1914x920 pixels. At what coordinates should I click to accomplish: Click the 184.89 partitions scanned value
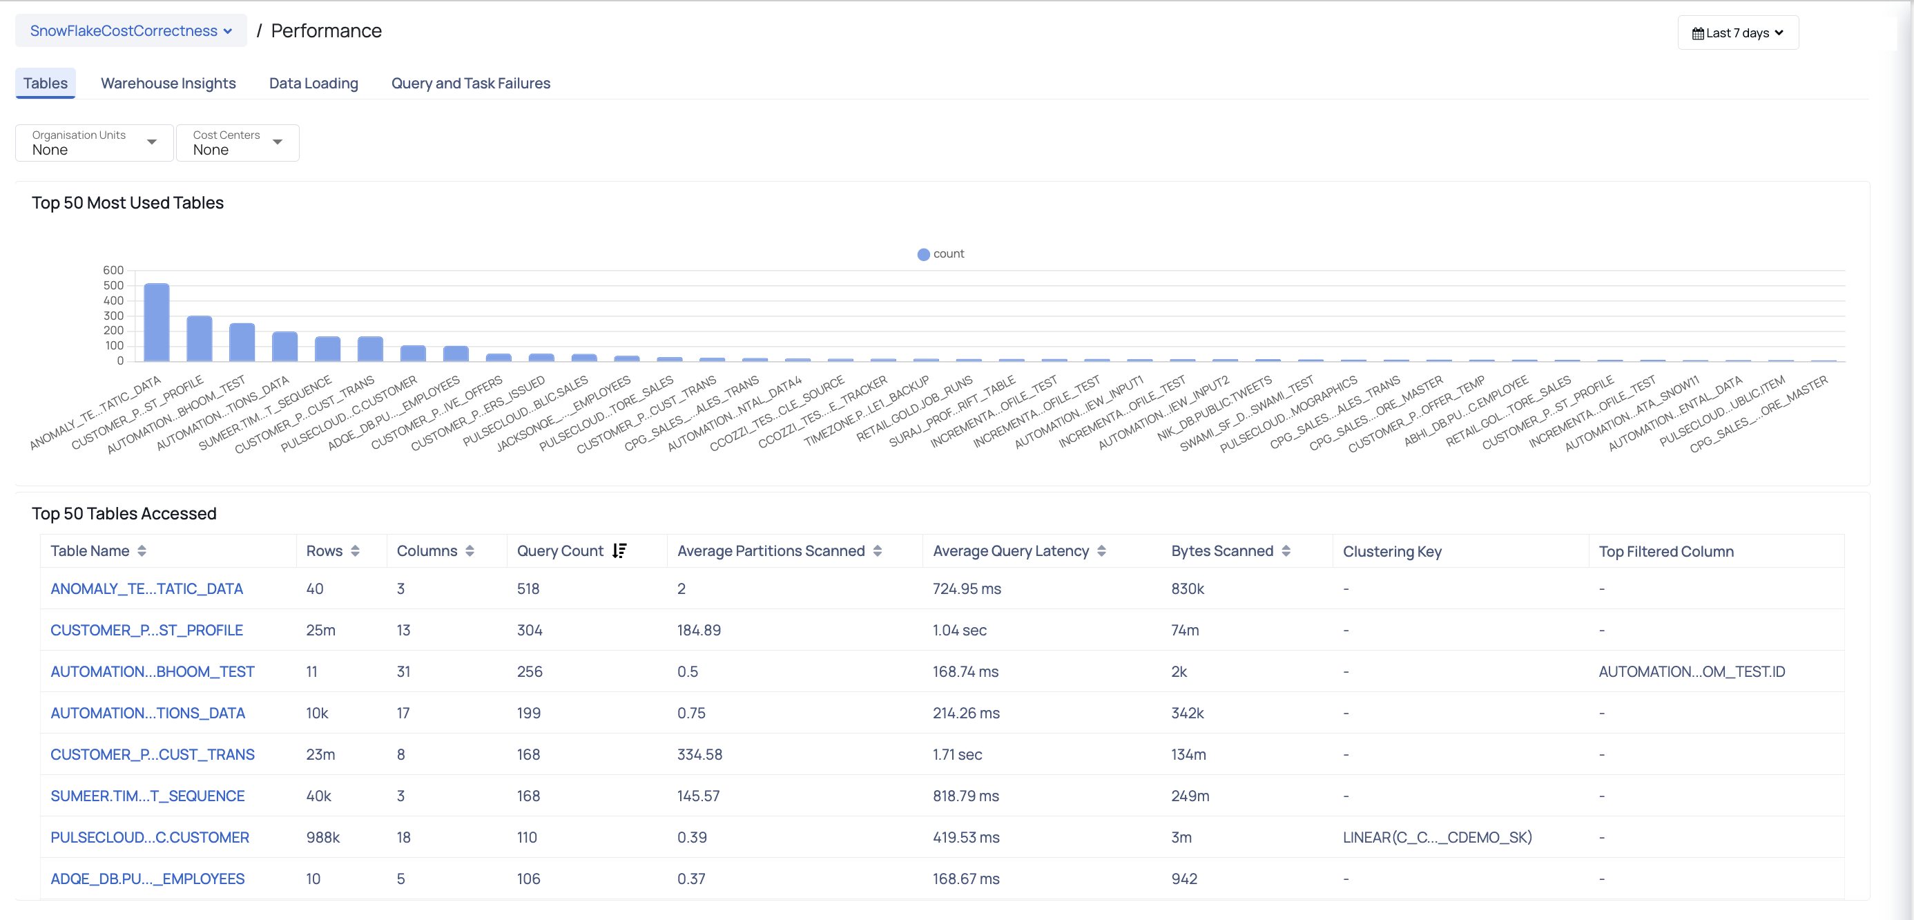(x=699, y=630)
